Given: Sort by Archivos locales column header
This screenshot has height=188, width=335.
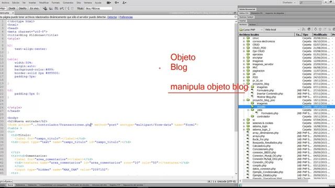Looking at the screenshot, I should click(x=266, y=34).
